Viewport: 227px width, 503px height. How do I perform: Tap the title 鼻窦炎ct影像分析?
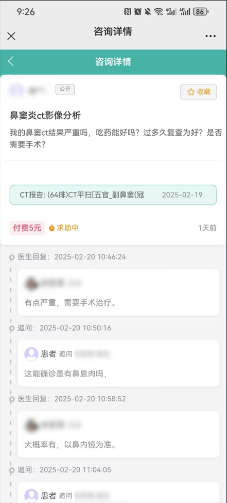pos(45,116)
